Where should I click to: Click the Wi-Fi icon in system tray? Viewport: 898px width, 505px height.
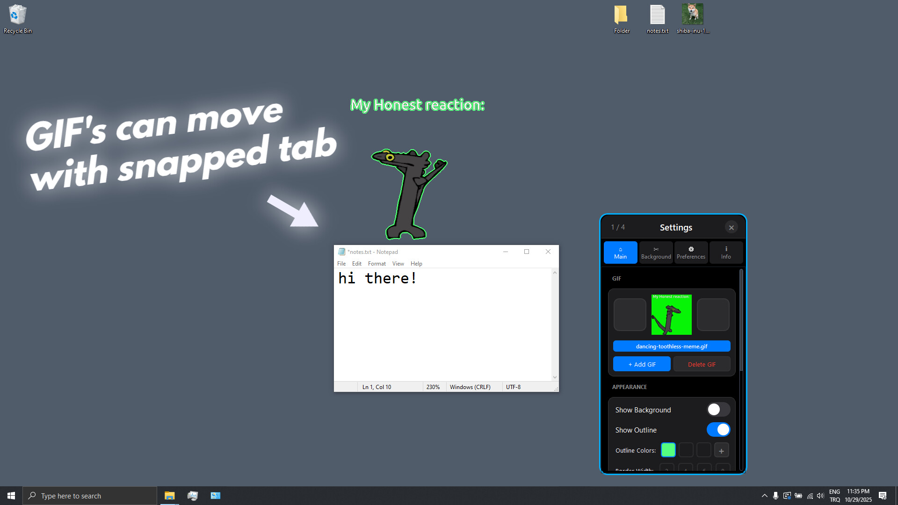(x=810, y=495)
